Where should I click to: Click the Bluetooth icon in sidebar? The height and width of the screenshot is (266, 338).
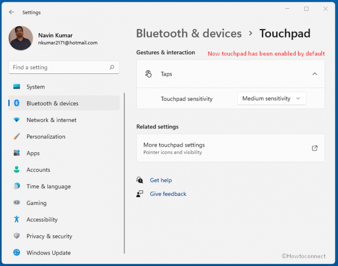17,103
